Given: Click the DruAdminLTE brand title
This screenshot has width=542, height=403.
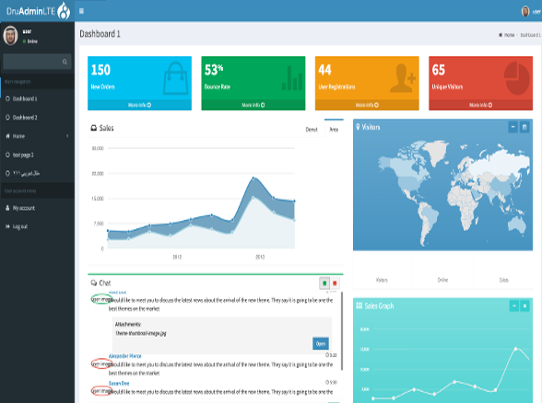Looking at the screenshot, I should coord(30,11).
